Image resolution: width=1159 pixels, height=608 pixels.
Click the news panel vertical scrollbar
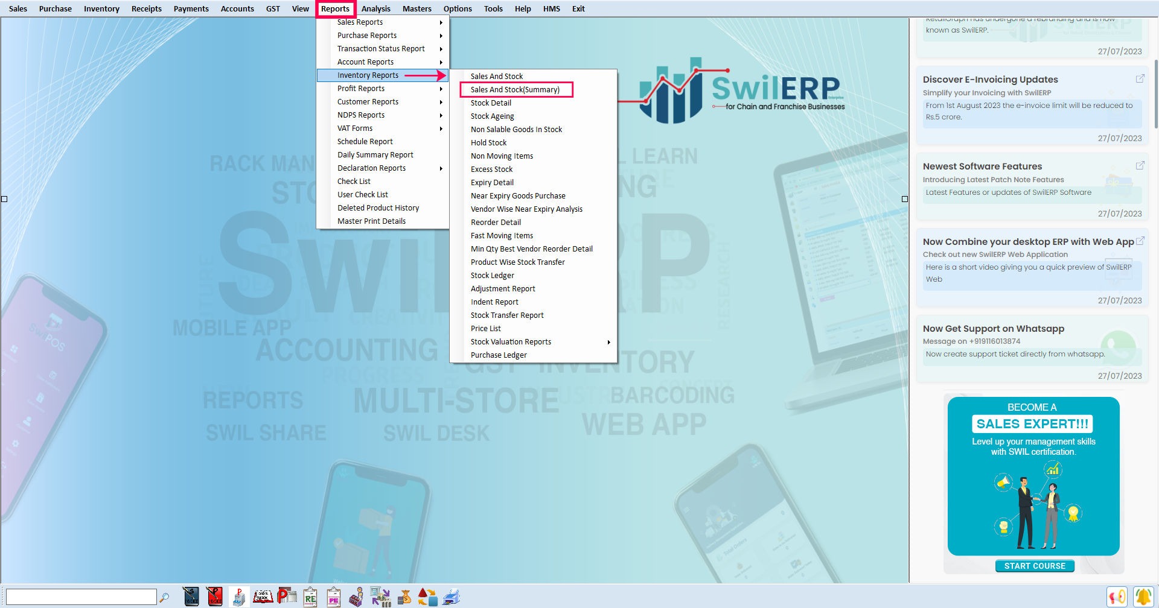tap(1156, 93)
